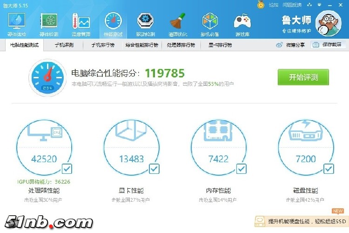Screen dimensions: 349x233
Task: Select the 处理器排行榜 tab
Action: point(181,45)
